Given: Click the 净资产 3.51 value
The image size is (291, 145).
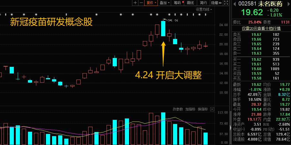Looking at the screenshot, I should [x=257, y=124].
